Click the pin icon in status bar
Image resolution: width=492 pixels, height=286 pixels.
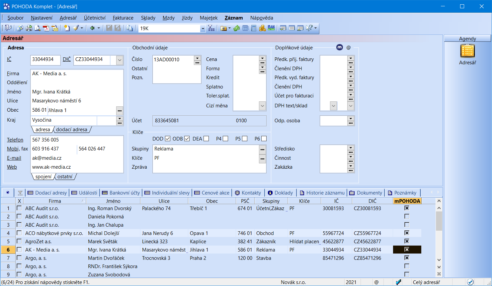click(399, 282)
